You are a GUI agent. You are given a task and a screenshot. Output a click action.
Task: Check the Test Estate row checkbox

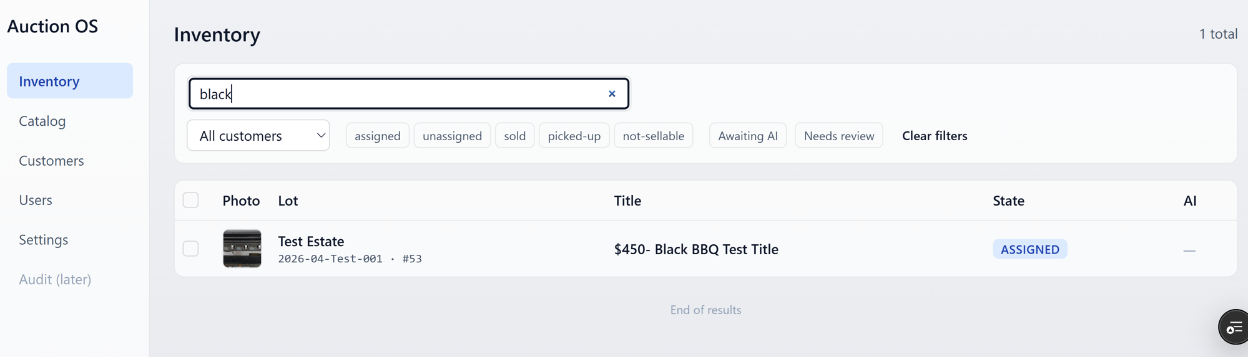tap(190, 249)
